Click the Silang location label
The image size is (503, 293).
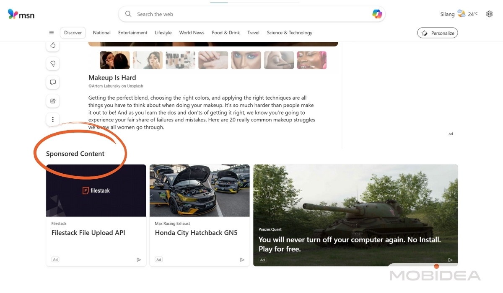[x=447, y=14]
